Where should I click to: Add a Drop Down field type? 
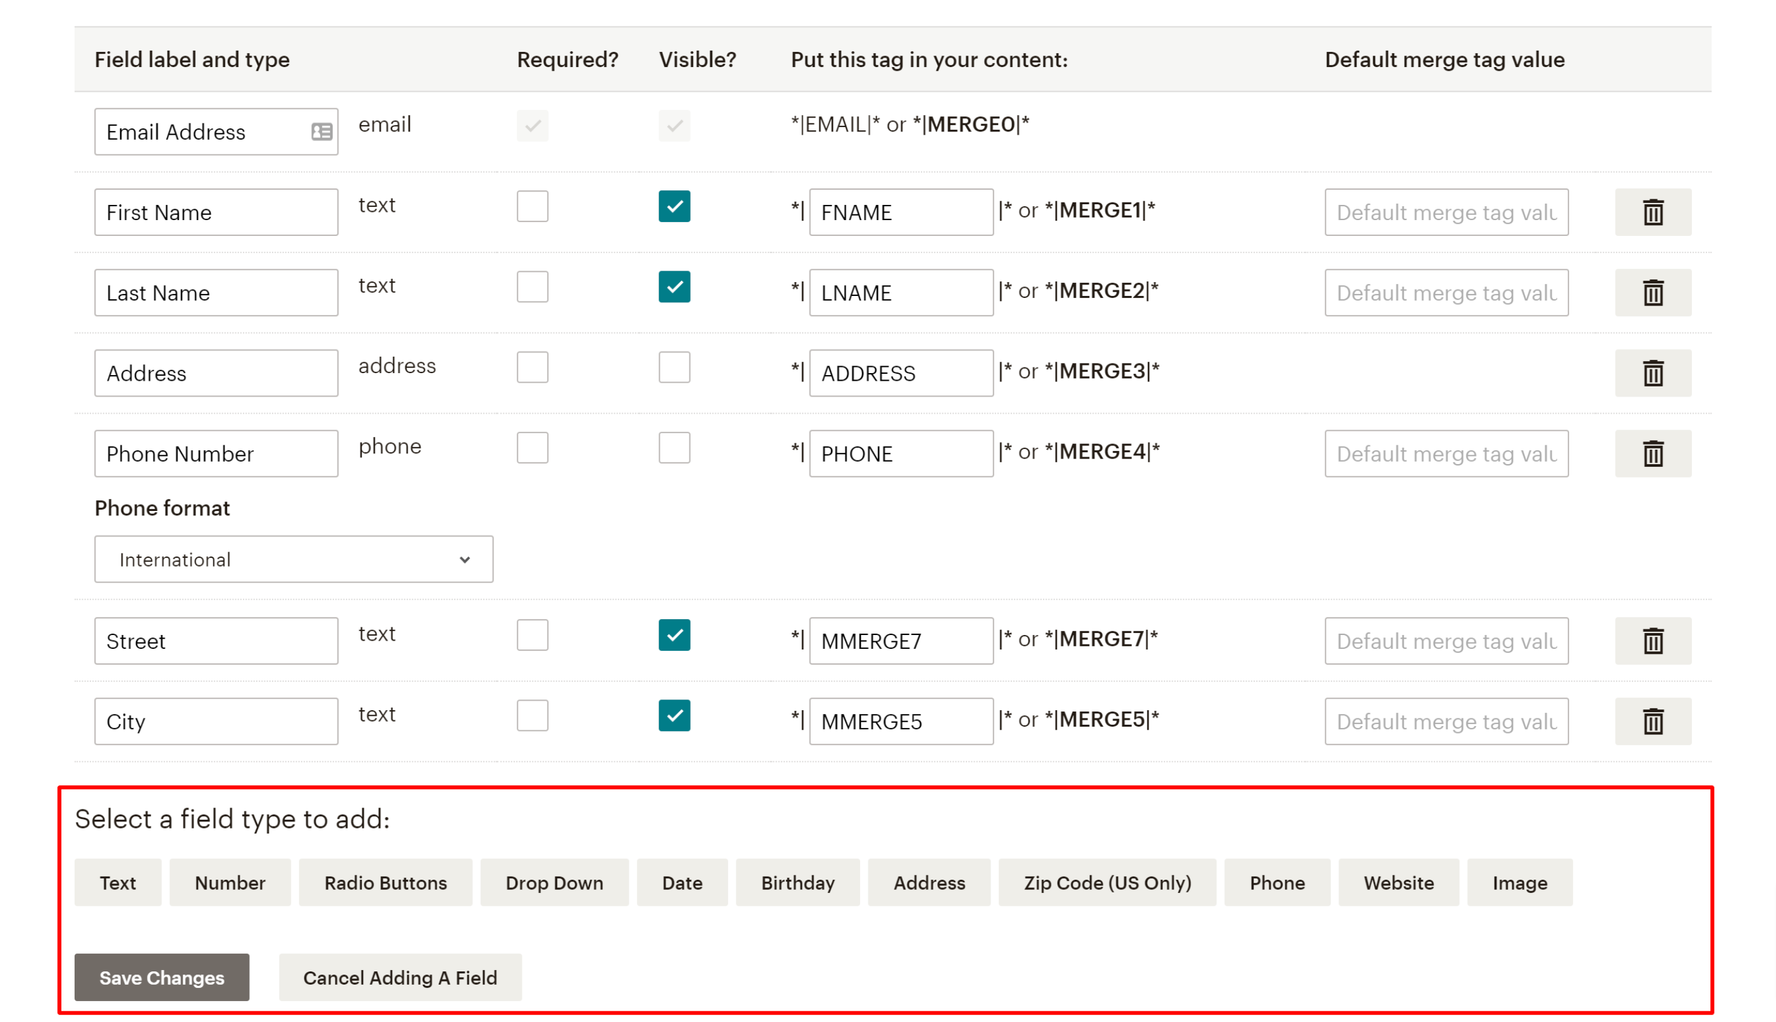[554, 882]
